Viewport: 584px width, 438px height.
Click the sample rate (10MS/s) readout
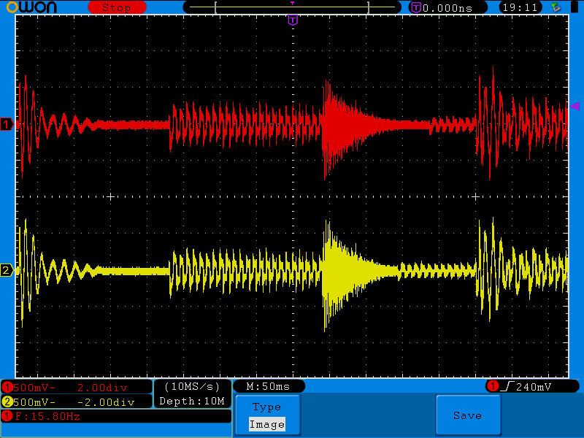coord(192,387)
